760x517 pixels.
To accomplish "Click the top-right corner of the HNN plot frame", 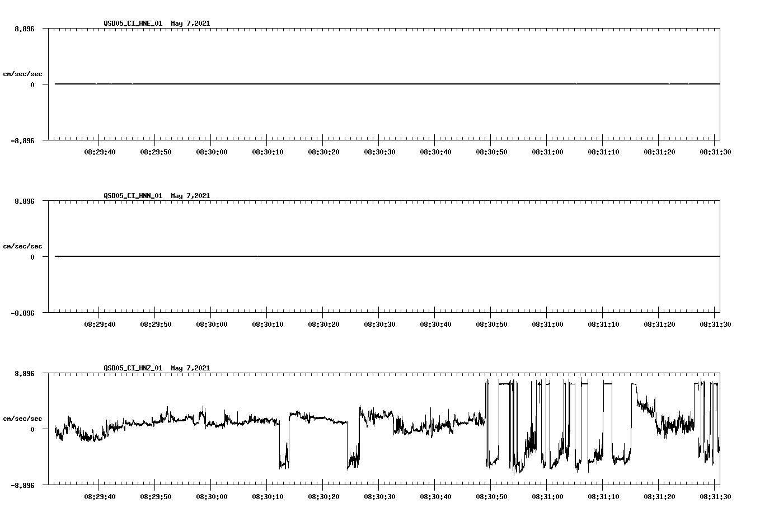I will pos(720,201).
